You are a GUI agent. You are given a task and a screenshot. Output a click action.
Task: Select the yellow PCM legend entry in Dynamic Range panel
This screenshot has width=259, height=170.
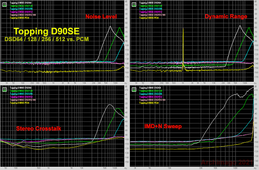point(149,18)
